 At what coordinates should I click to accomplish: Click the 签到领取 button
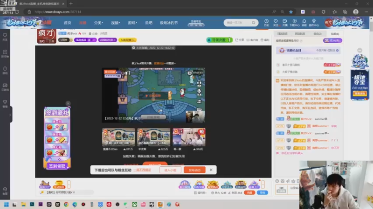pos(57,166)
